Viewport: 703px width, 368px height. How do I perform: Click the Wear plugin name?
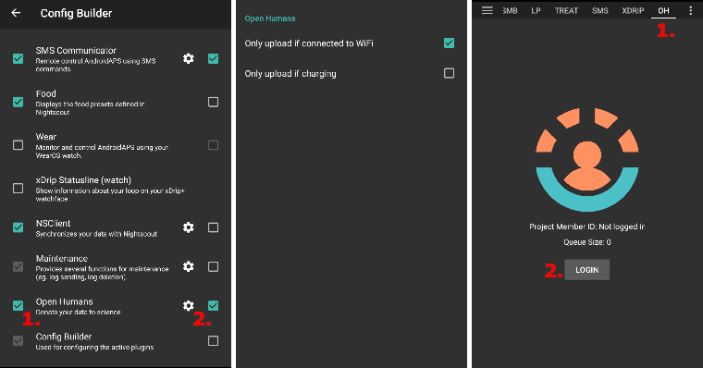point(46,137)
